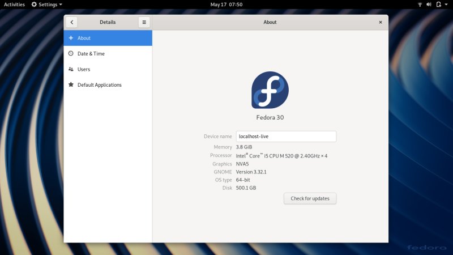Click the Details header title
Viewport: 453px width, 255px height.
pyautogui.click(x=108, y=22)
